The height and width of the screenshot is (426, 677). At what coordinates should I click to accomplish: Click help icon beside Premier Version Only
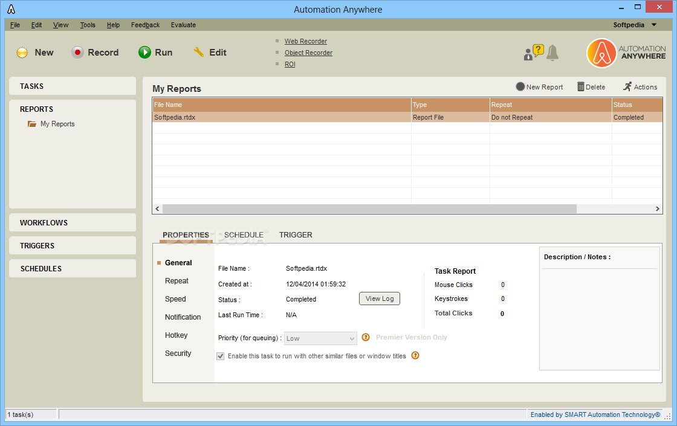(x=366, y=337)
